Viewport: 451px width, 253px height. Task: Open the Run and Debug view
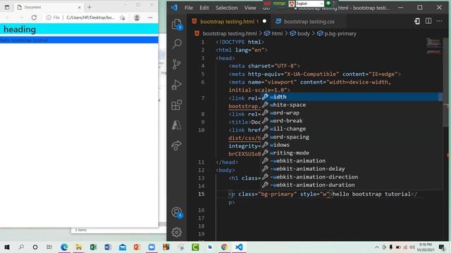[177, 84]
